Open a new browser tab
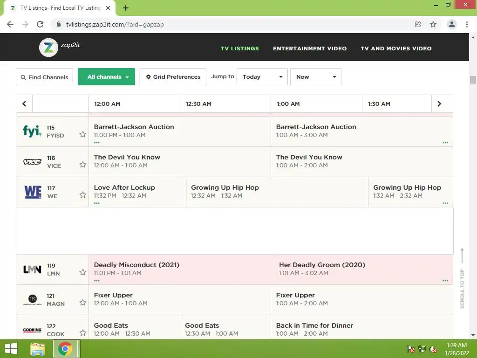 point(126,8)
